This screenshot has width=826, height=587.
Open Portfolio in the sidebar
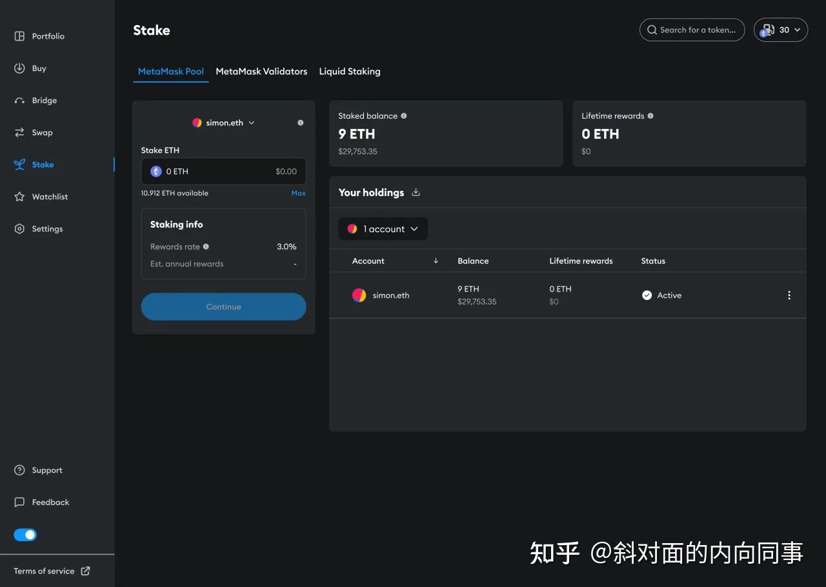[x=39, y=36]
